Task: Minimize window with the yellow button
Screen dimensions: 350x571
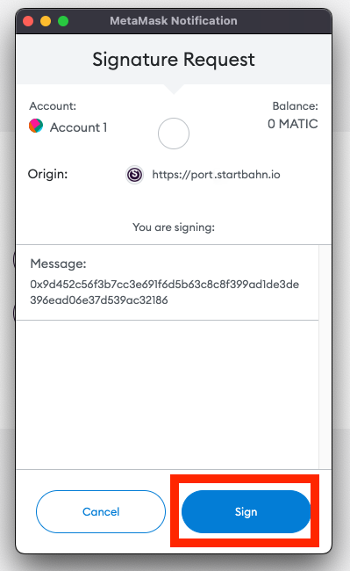Action: click(46, 21)
